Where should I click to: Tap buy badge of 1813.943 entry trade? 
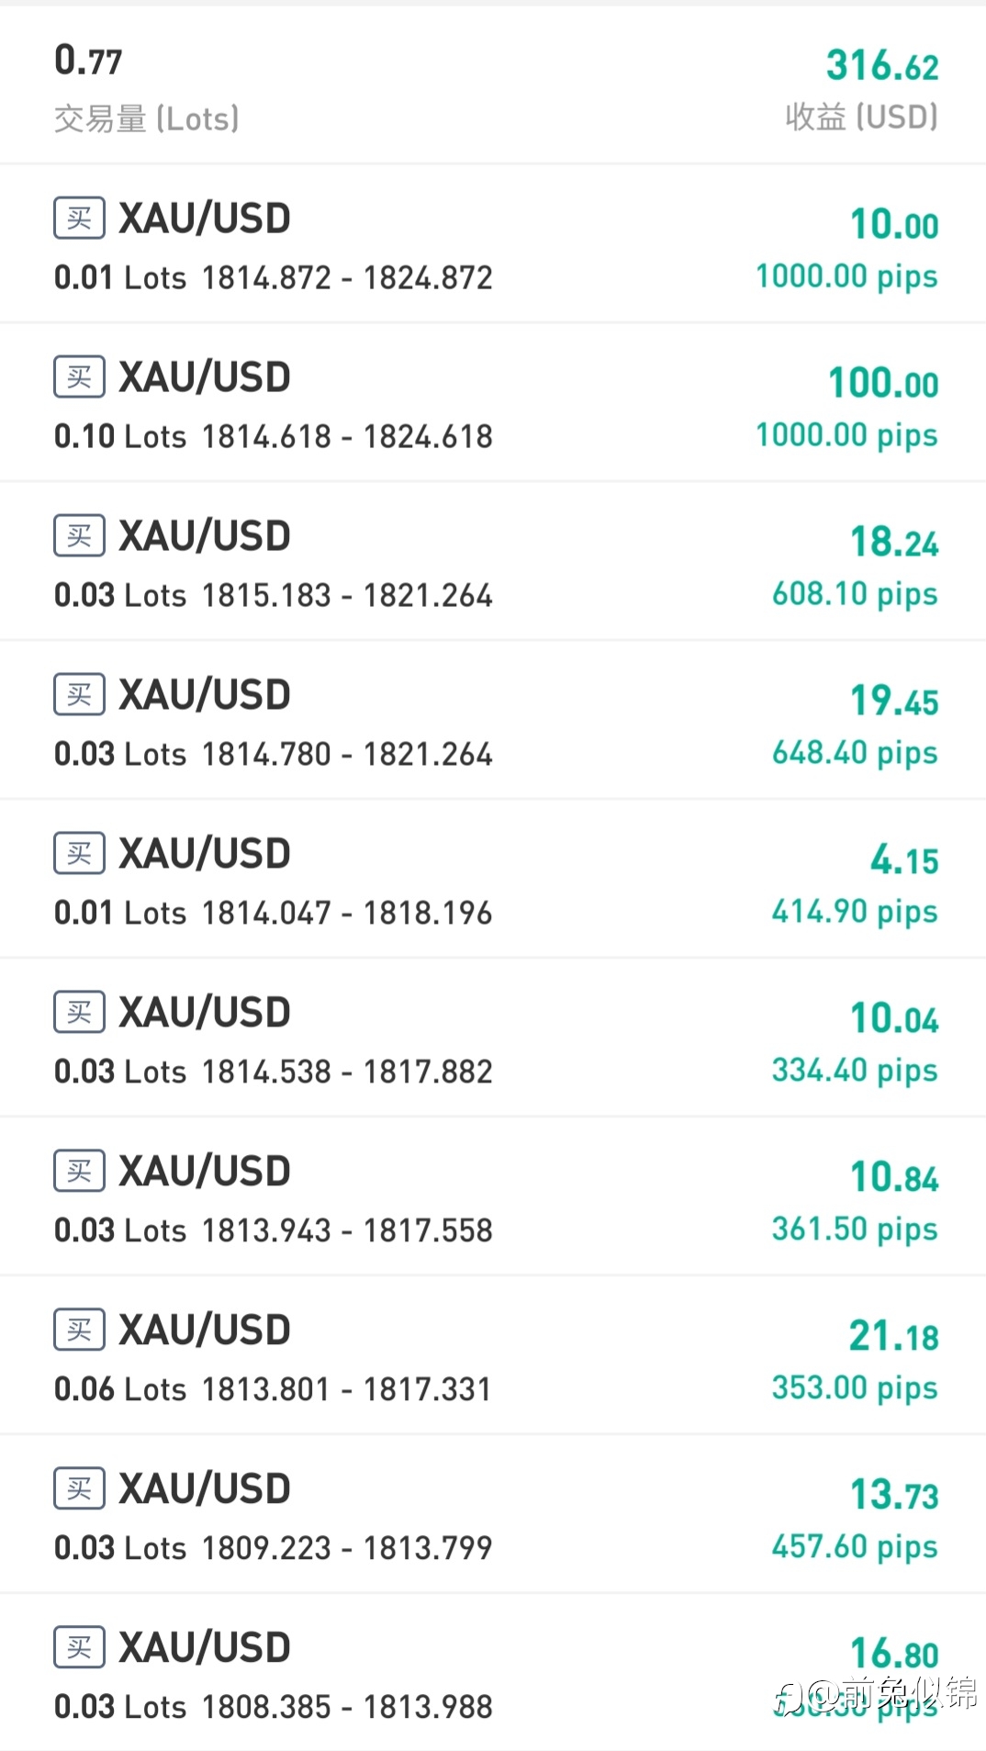tap(79, 1172)
